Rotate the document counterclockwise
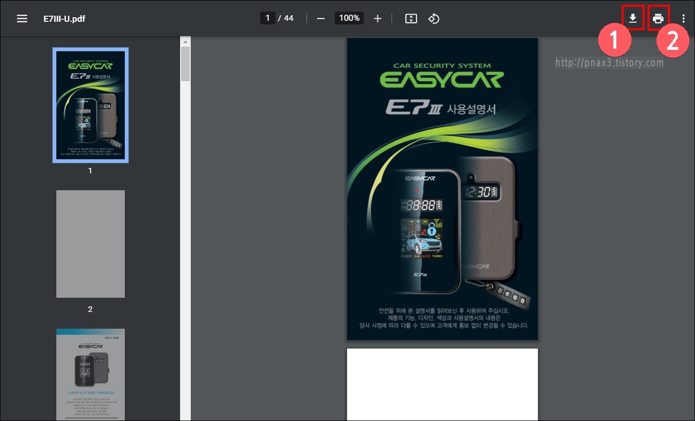This screenshot has height=421, width=695. pyautogui.click(x=434, y=18)
